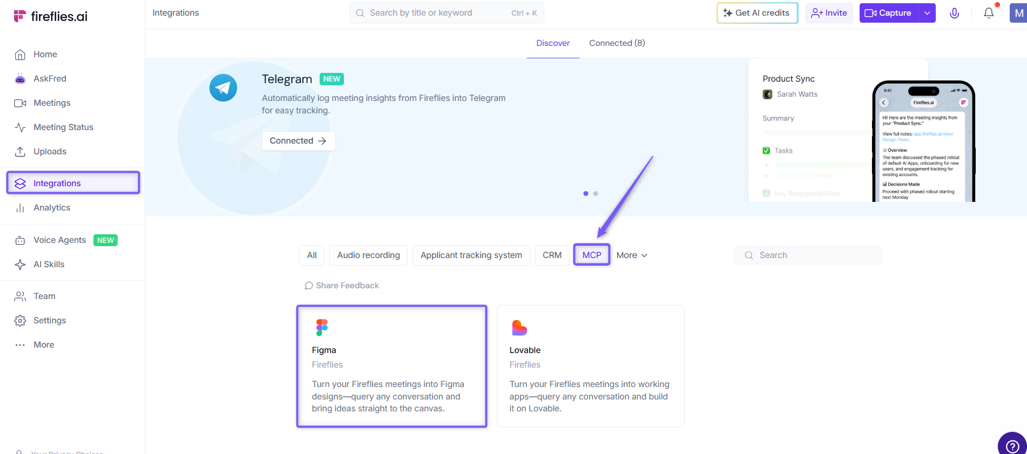Viewport: 1027px width, 454px height.
Task: Expand sidebar More options
Action: tap(44, 344)
